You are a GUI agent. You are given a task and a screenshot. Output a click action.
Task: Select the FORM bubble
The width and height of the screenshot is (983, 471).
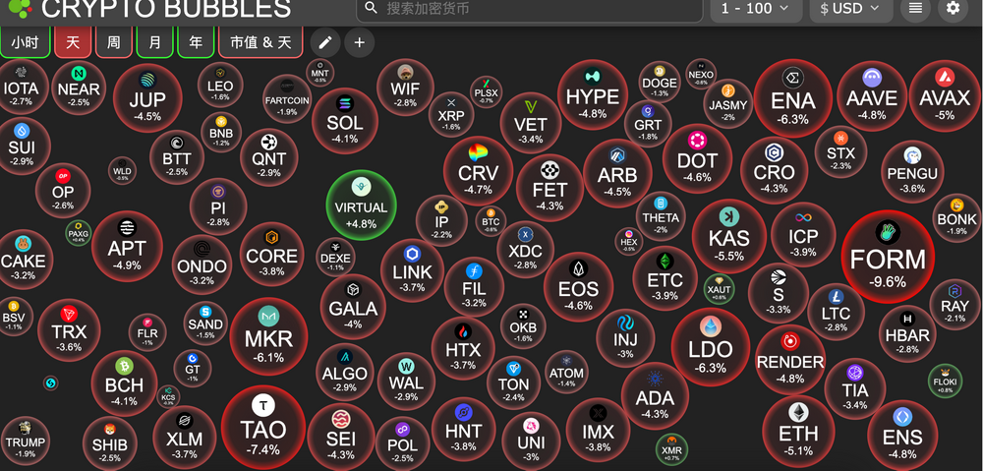tap(888, 258)
